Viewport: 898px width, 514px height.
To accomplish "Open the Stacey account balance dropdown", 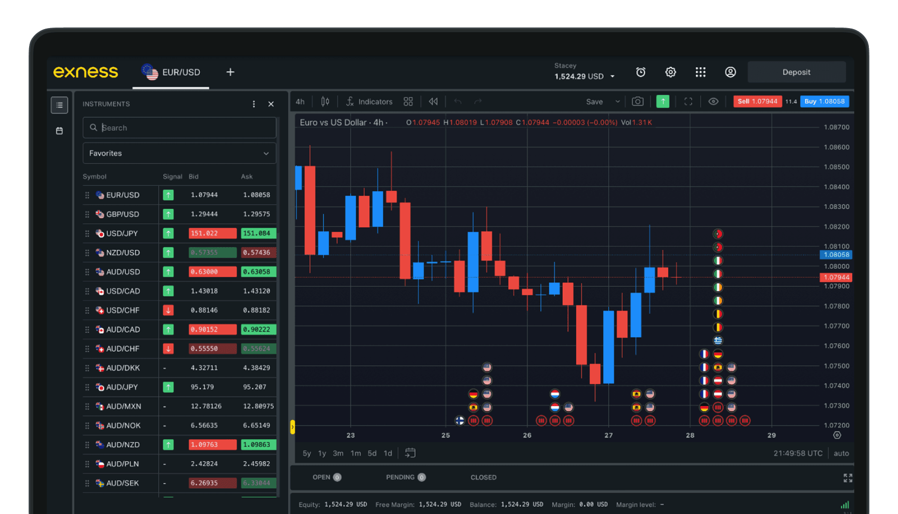I will point(612,77).
